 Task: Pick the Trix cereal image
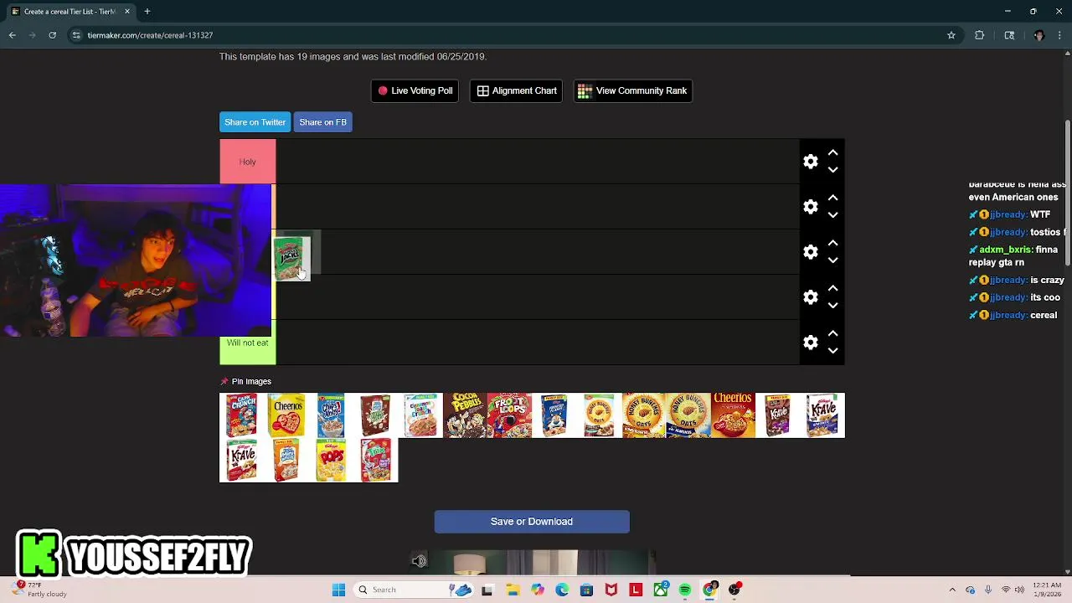coord(375,460)
